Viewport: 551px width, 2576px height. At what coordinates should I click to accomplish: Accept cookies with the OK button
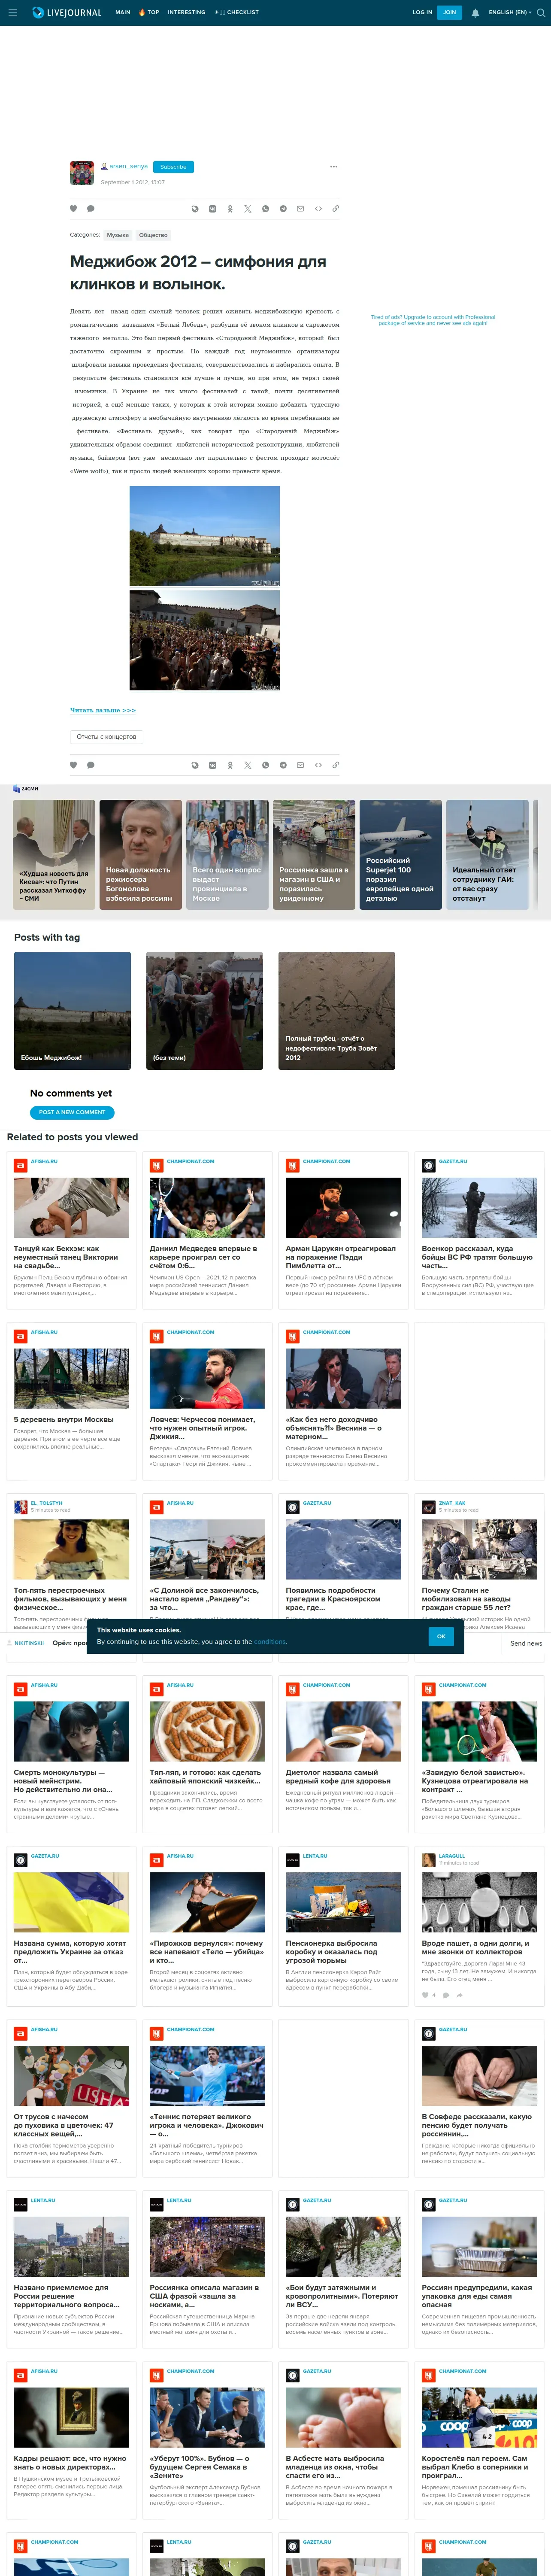[x=441, y=1636]
